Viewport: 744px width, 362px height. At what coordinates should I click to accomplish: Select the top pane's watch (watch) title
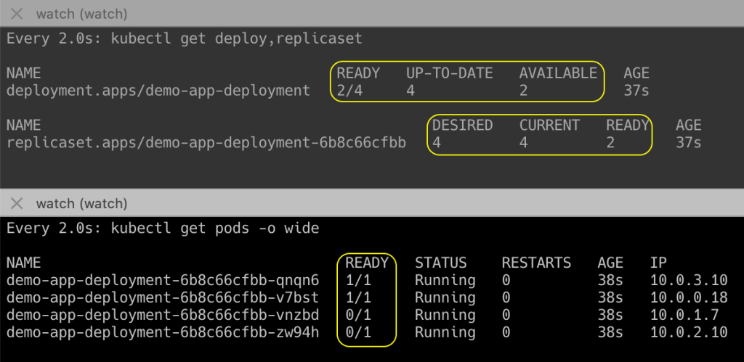(81, 14)
